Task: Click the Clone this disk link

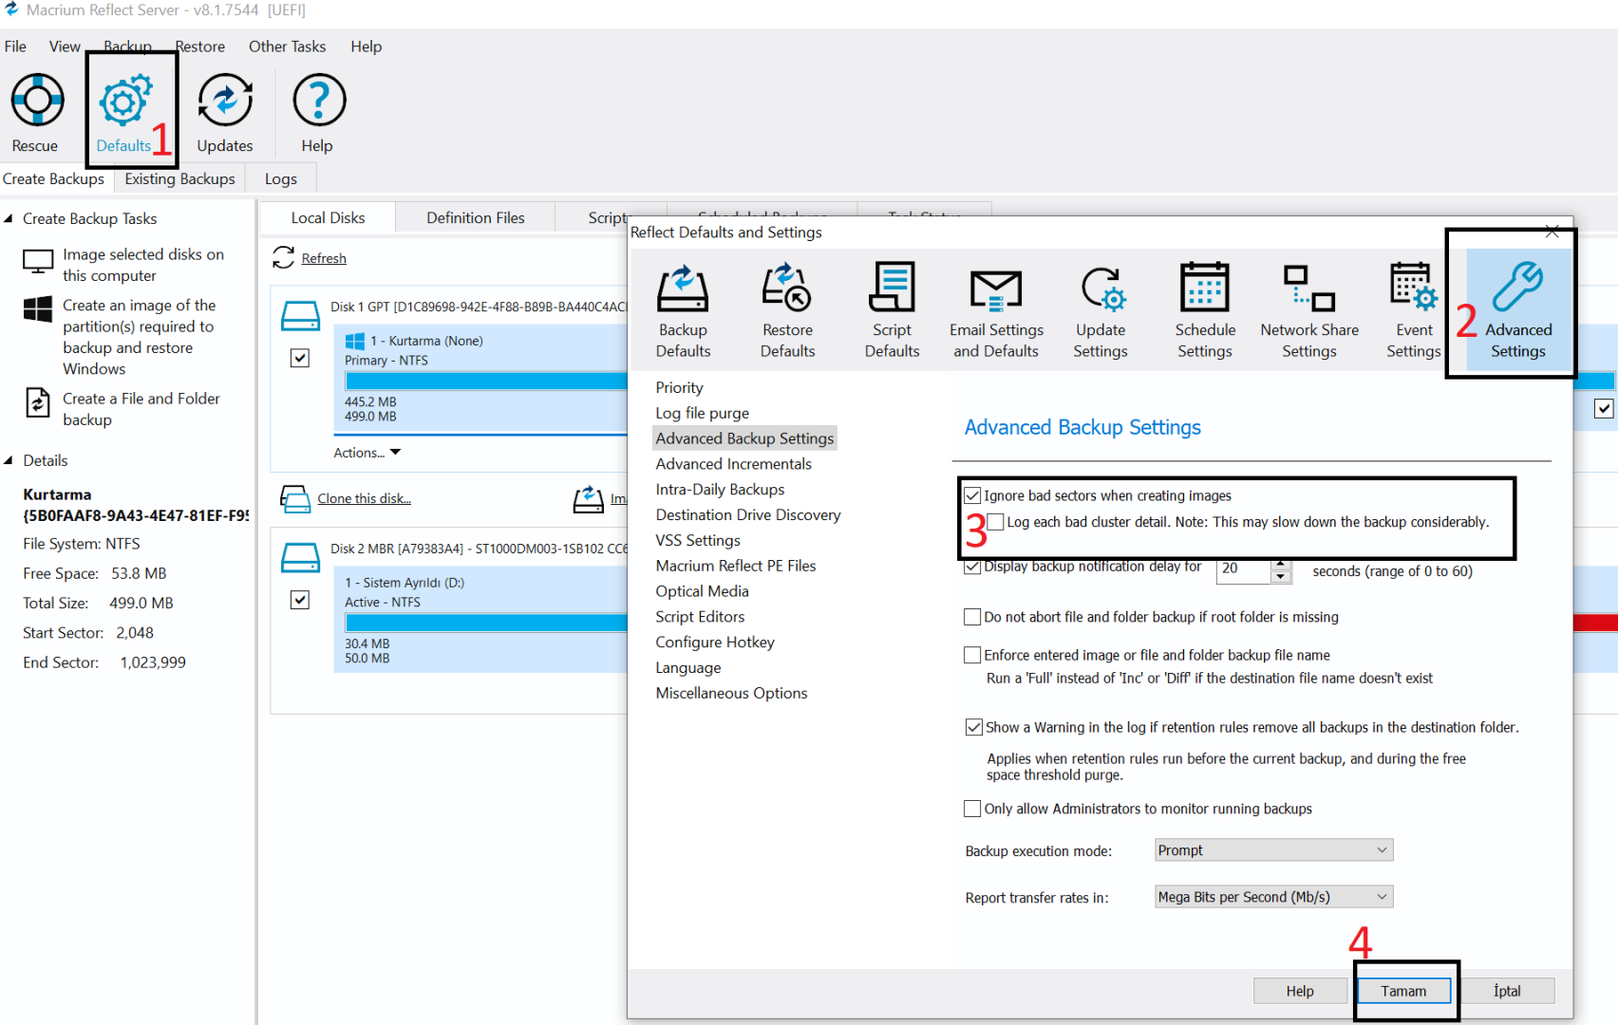Action: (x=364, y=498)
